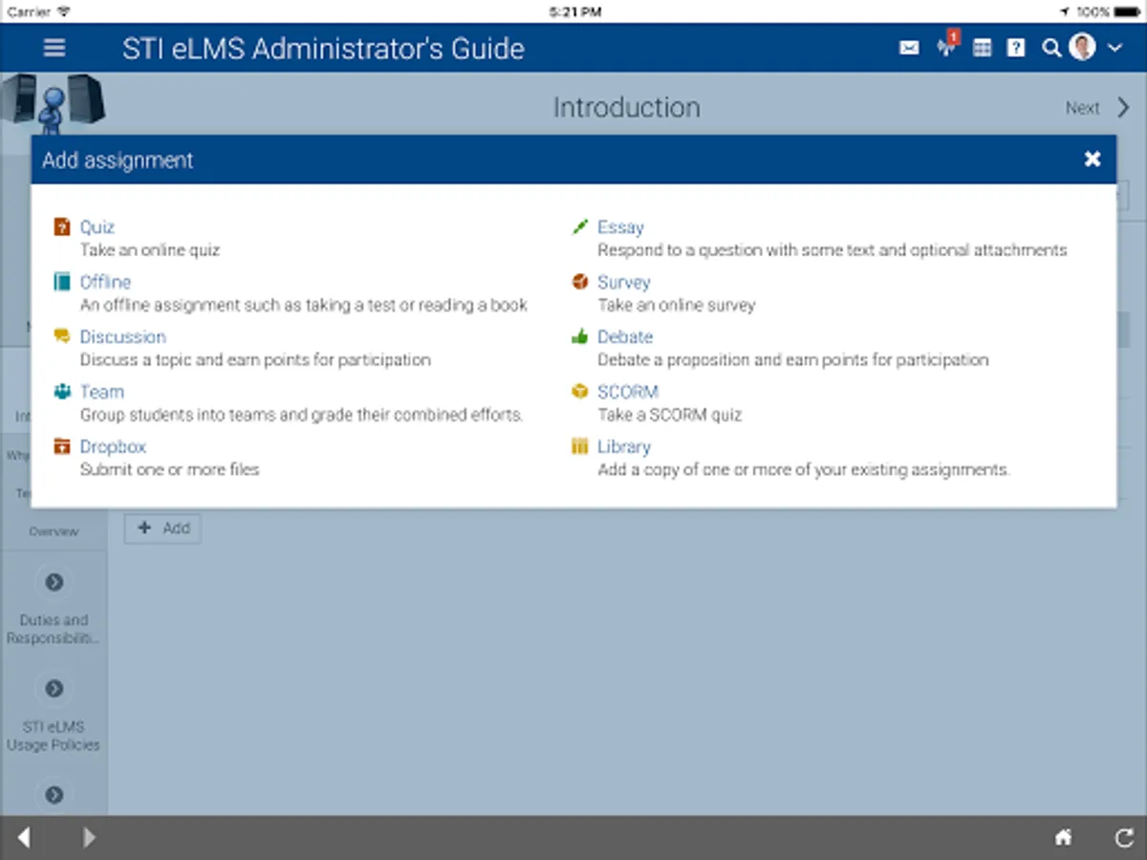The height and width of the screenshot is (860, 1147).
Task: Choose the Discussion assignment link
Action: point(122,336)
